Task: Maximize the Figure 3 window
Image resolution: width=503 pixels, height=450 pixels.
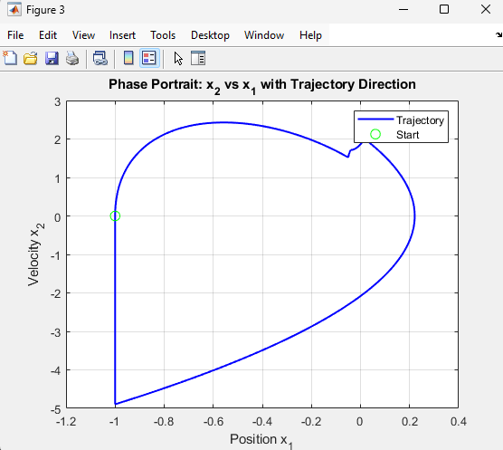Action: tap(444, 9)
